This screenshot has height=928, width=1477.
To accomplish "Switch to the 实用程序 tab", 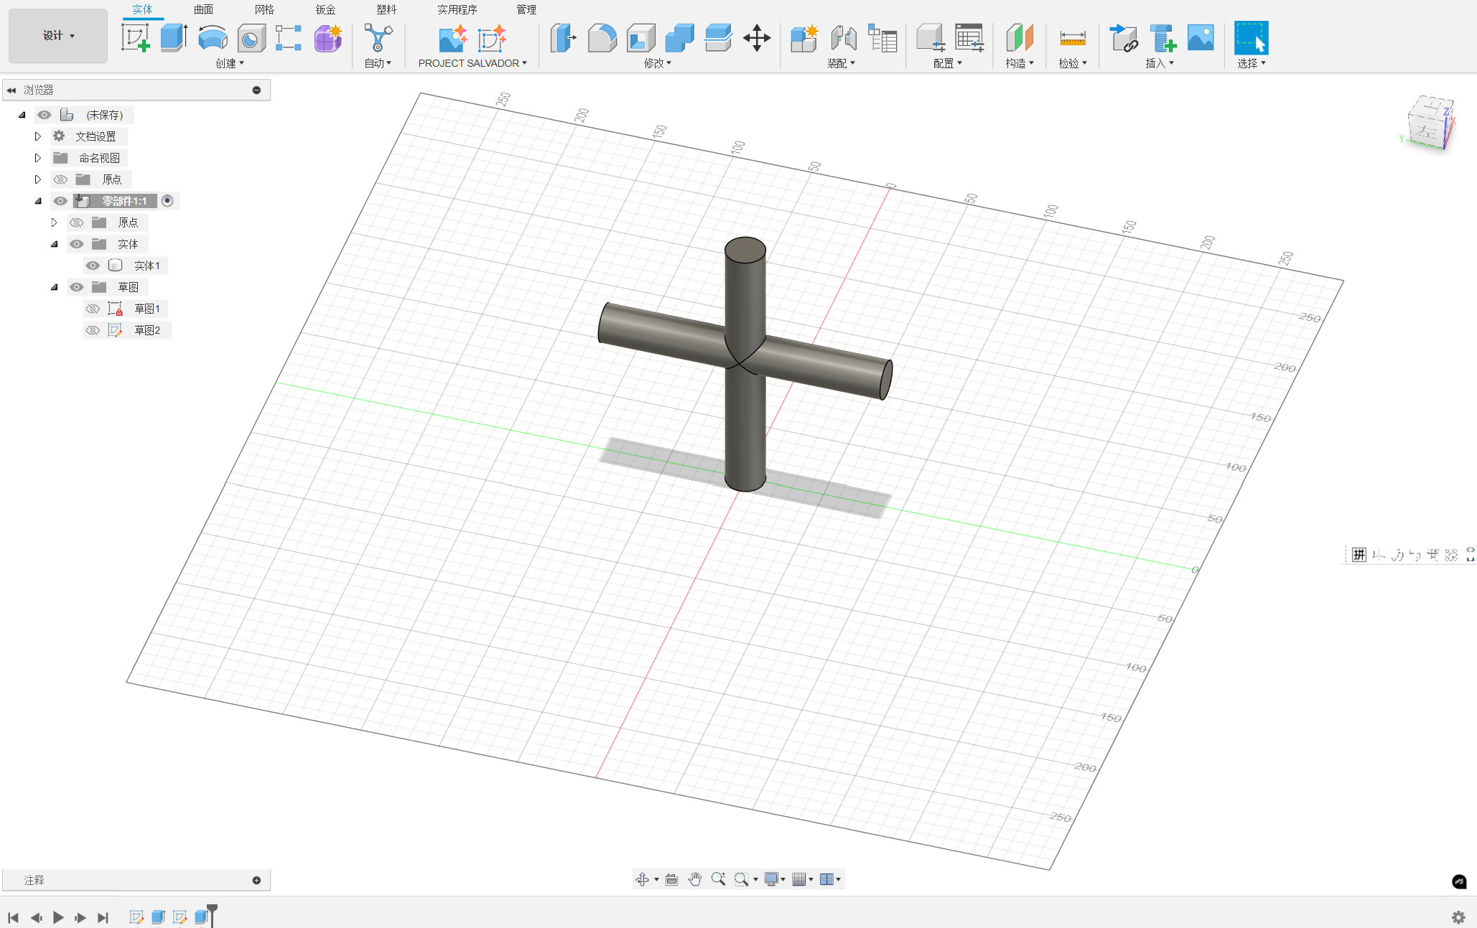I will (x=457, y=9).
